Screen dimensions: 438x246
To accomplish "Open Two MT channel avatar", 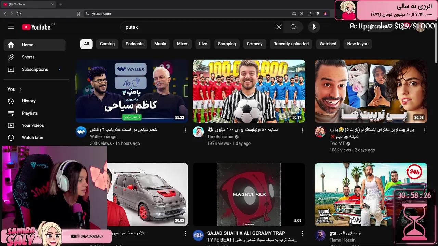I will coord(320,132).
